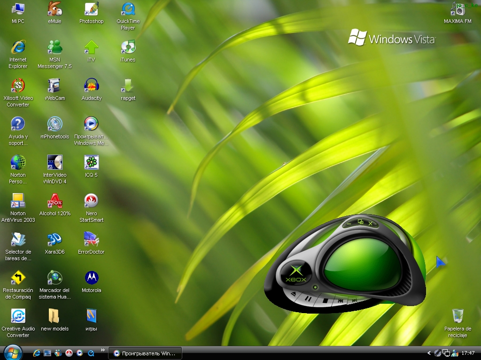
Task: Skip to previous track on Xbox player
Action: (x=340, y=301)
